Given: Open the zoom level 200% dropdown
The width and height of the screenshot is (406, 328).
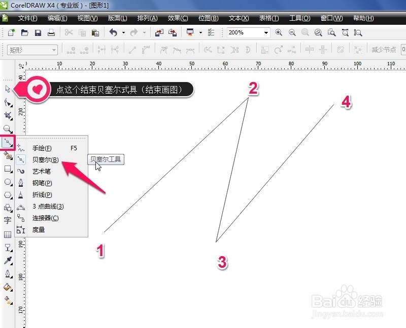Looking at the screenshot, I should (266, 32).
